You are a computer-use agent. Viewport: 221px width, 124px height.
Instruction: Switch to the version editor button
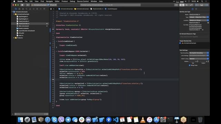coord(191,5)
